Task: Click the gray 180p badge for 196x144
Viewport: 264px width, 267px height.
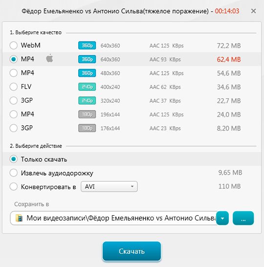Action: 87,114
